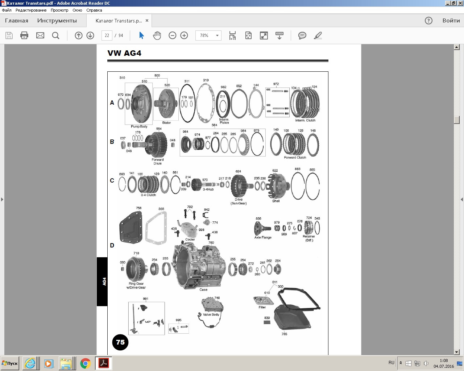Click the VW AG4 page heading
Screen dimensions: 464x371
click(x=124, y=53)
